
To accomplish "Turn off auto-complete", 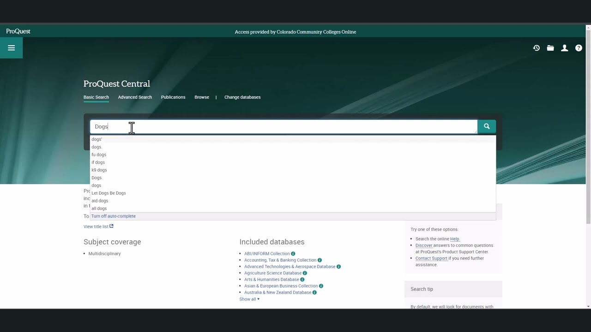I will pyautogui.click(x=114, y=216).
